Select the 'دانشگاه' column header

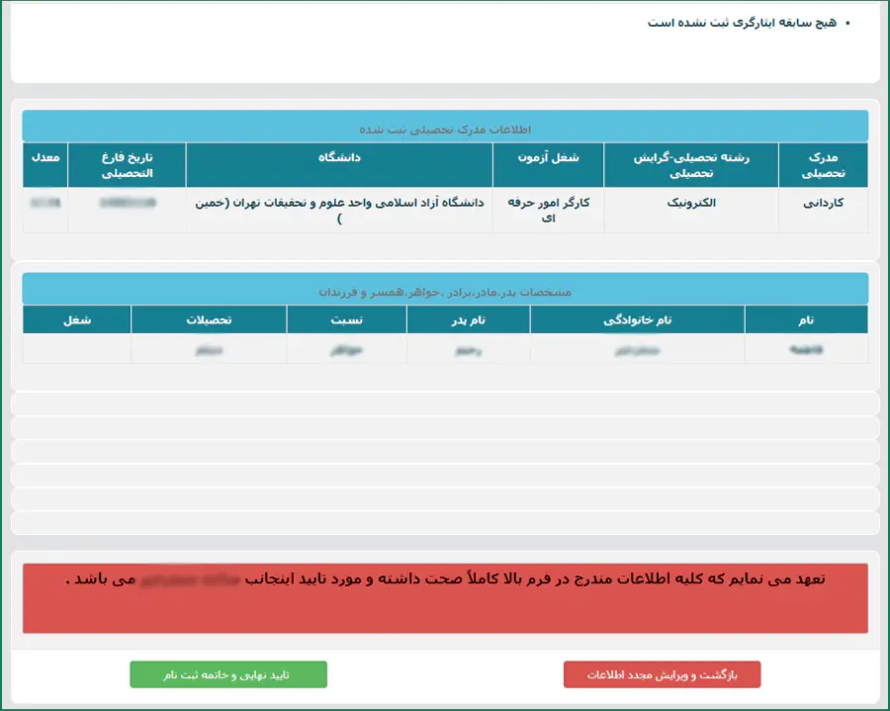(x=339, y=158)
